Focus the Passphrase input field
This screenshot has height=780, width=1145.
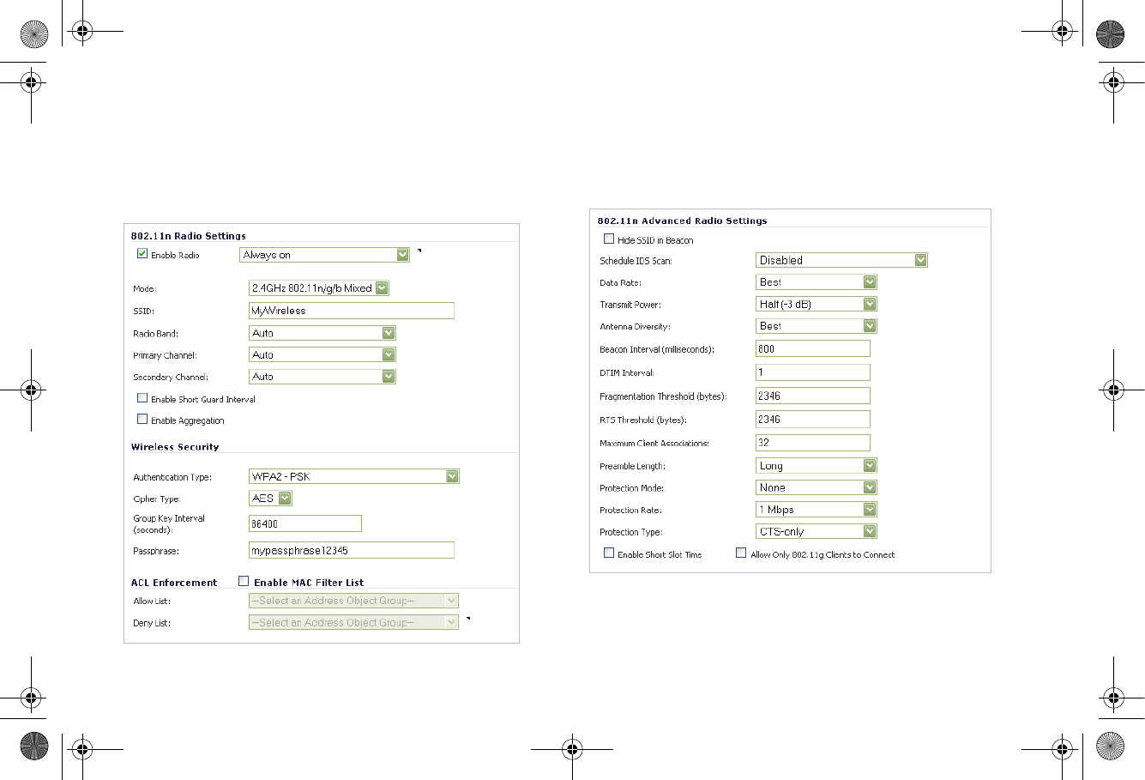point(352,550)
